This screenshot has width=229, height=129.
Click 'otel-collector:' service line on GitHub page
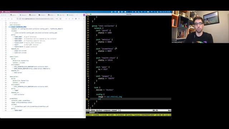(x=15, y=25)
